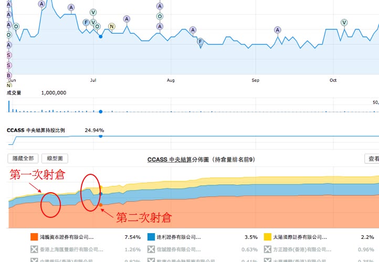Click legend label 達利證券有限公司

click(x=178, y=237)
